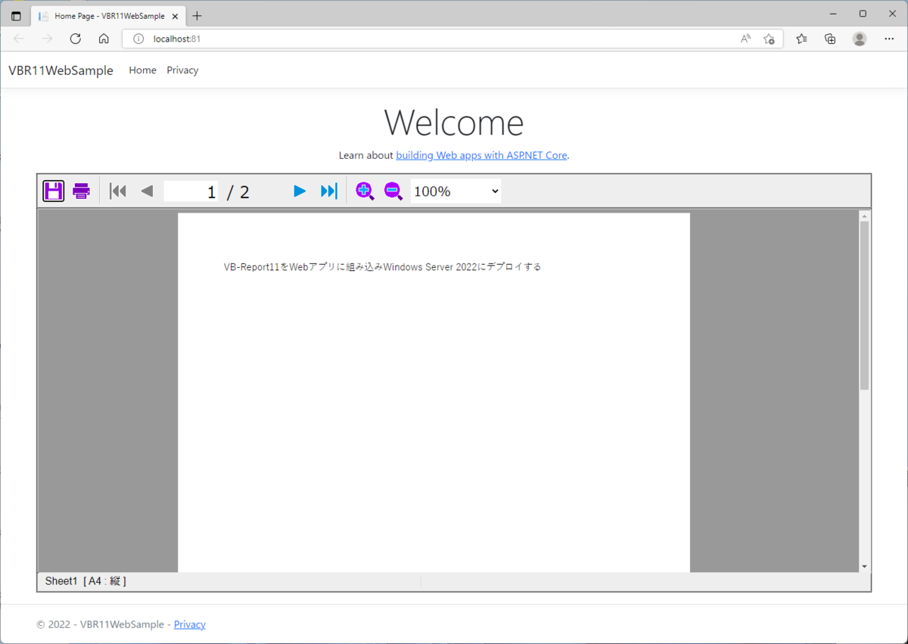Switch to the Privacy page
Screen dimensions: 908x644
pyautogui.click(x=182, y=70)
